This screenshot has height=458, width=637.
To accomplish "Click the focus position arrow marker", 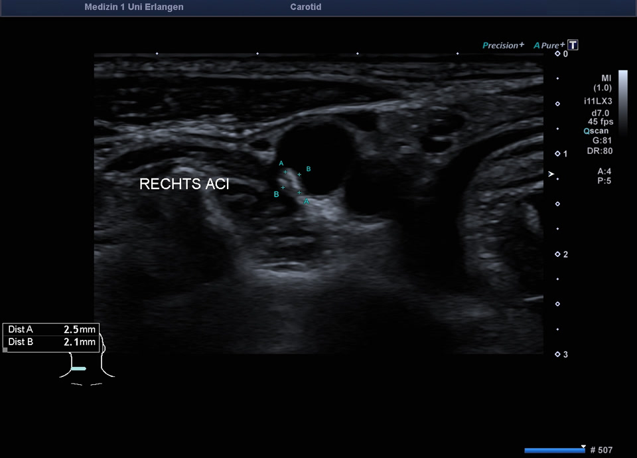I will [551, 174].
